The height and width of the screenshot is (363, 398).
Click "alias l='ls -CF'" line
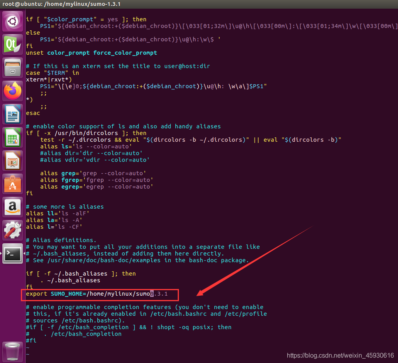[x=54, y=227]
